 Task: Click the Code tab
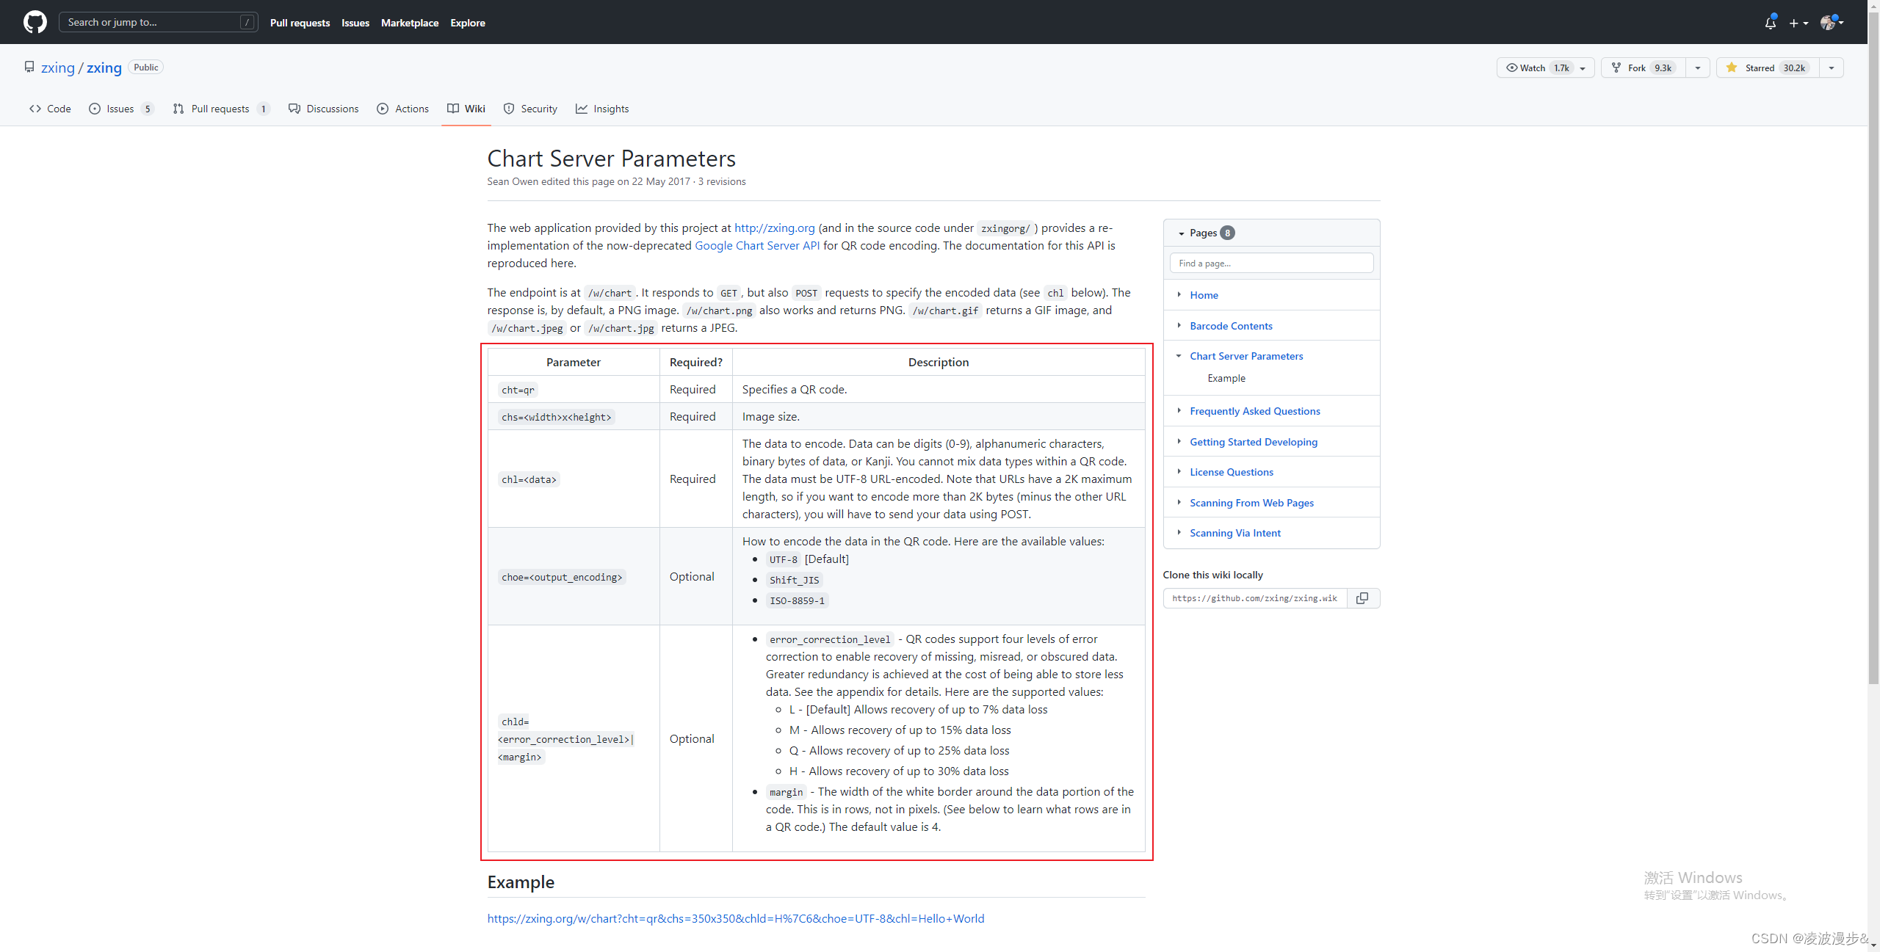point(50,108)
